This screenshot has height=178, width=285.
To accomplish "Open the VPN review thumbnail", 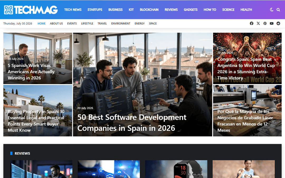I will coord(109,169).
